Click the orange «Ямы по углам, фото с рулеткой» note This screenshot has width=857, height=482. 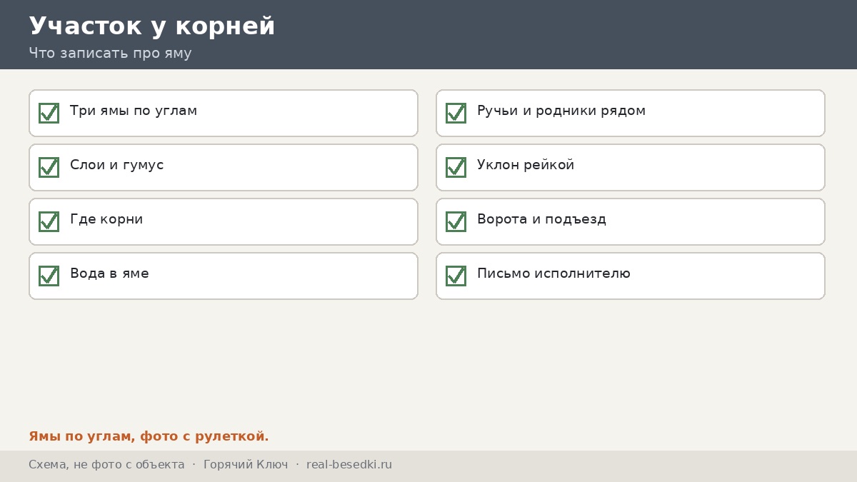(149, 436)
